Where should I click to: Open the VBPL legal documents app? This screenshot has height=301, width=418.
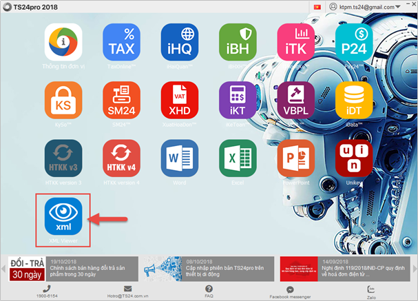(x=295, y=101)
